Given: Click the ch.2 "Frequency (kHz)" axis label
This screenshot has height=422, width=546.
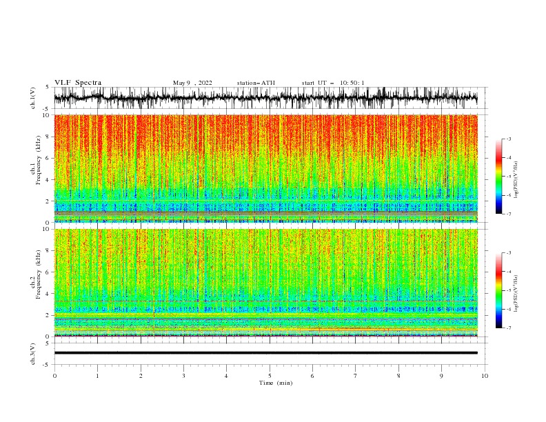Looking at the screenshot, I should [38, 274].
